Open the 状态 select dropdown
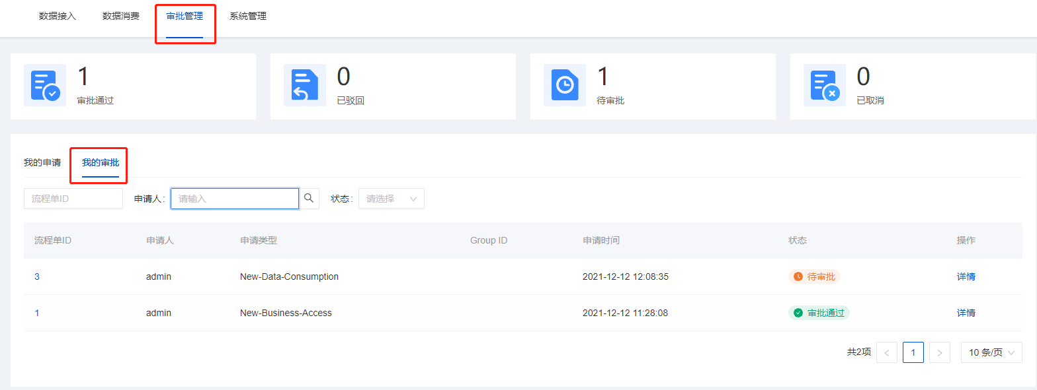 point(391,199)
